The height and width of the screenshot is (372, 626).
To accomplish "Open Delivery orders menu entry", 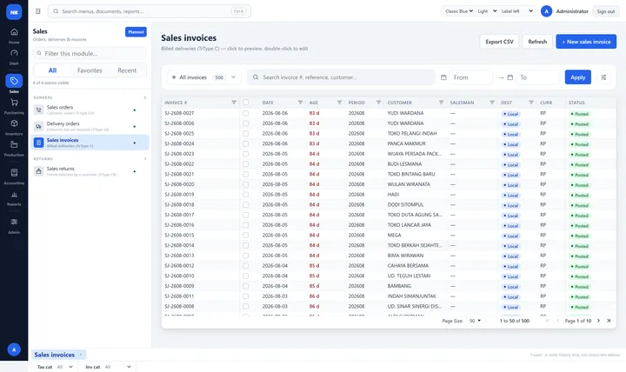I will (x=90, y=126).
